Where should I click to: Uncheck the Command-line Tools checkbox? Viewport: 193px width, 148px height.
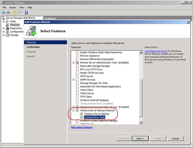[81, 117]
